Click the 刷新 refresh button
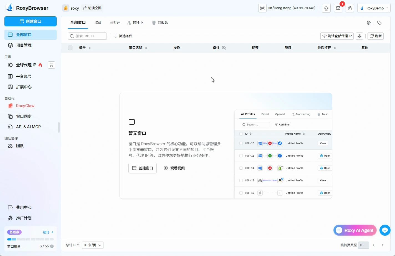 pyautogui.click(x=376, y=36)
